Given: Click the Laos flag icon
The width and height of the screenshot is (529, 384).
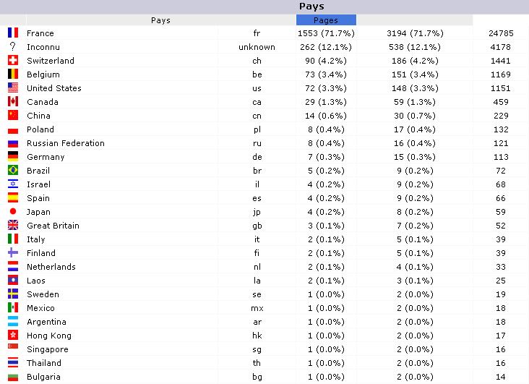Looking at the screenshot, I should click(13, 280).
